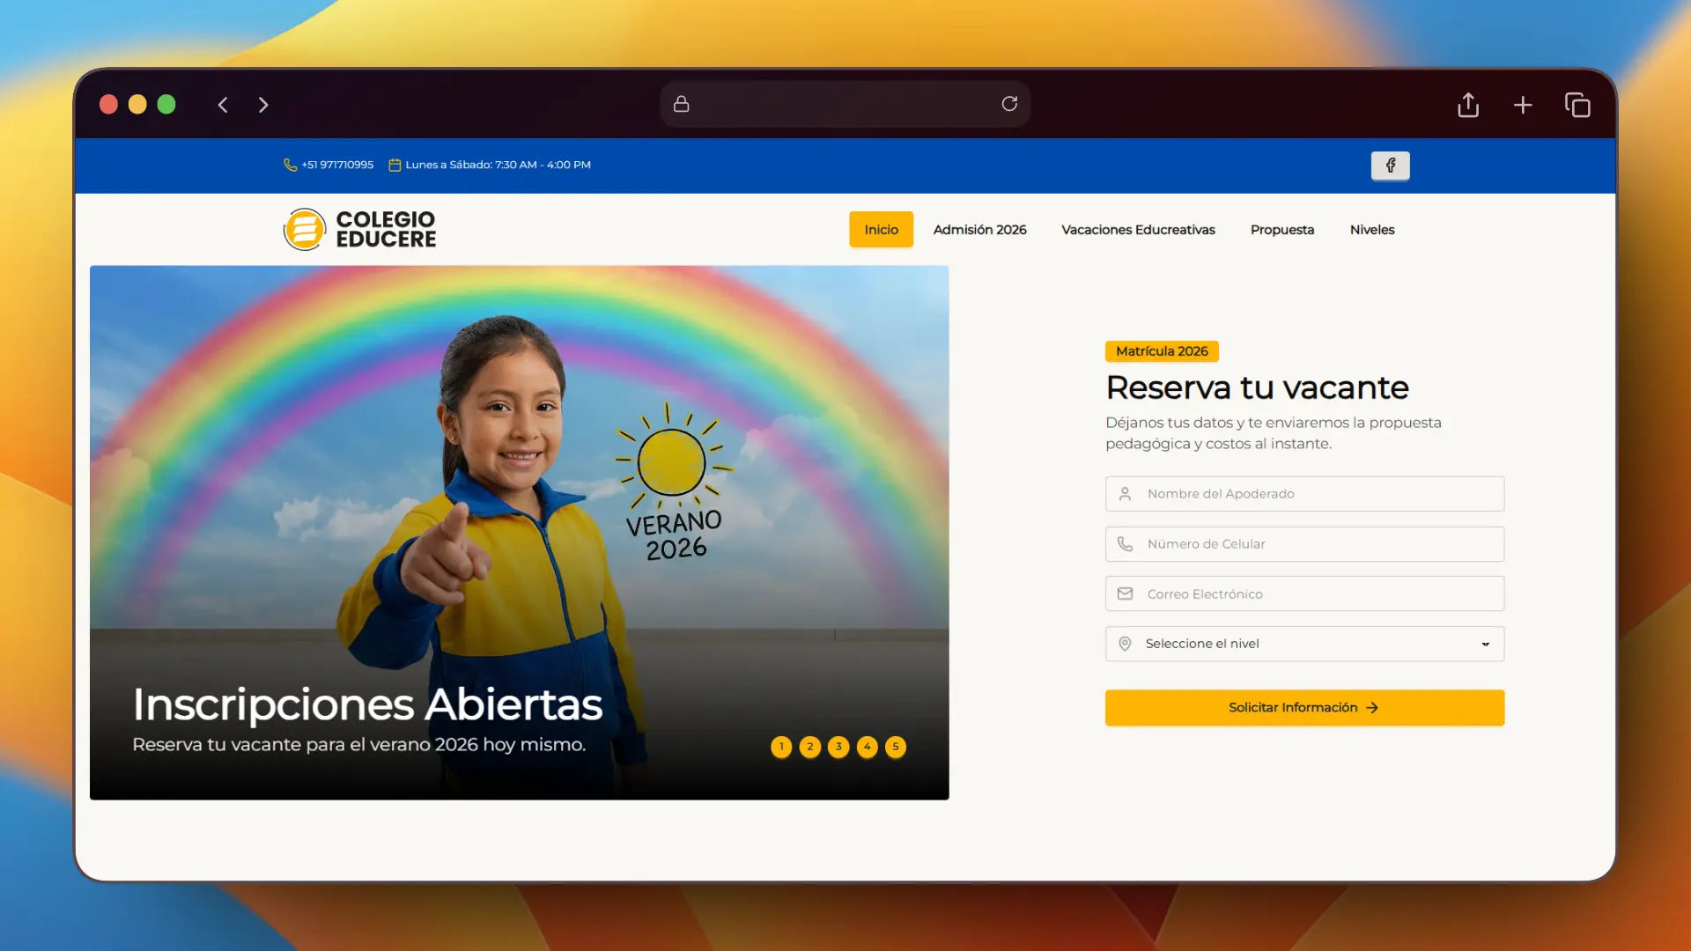Open a new browser tab
Viewport: 1691px width, 951px height.
click(1523, 105)
